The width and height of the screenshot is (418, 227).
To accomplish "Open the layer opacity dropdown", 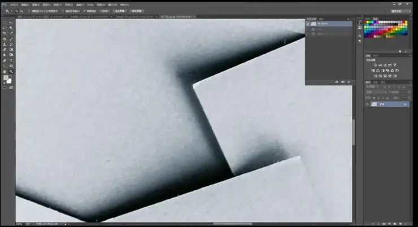I will 409,92.
